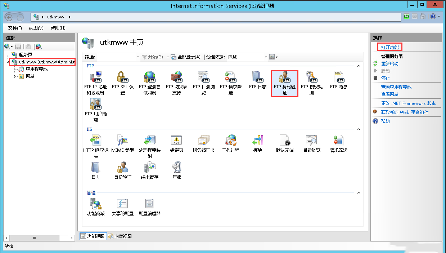Image resolution: width=446 pixels, height=253 pixels.
Task: Click 更改 .NET Framework 版本 link
Action: (x=408, y=103)
